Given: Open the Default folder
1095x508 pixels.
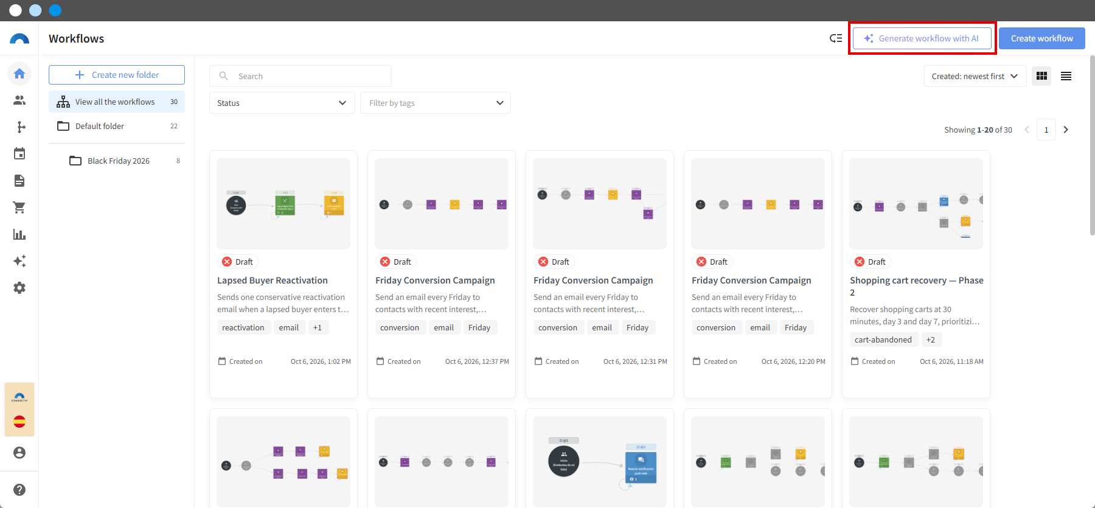Looking at the screenshot, I should (117, 126).
